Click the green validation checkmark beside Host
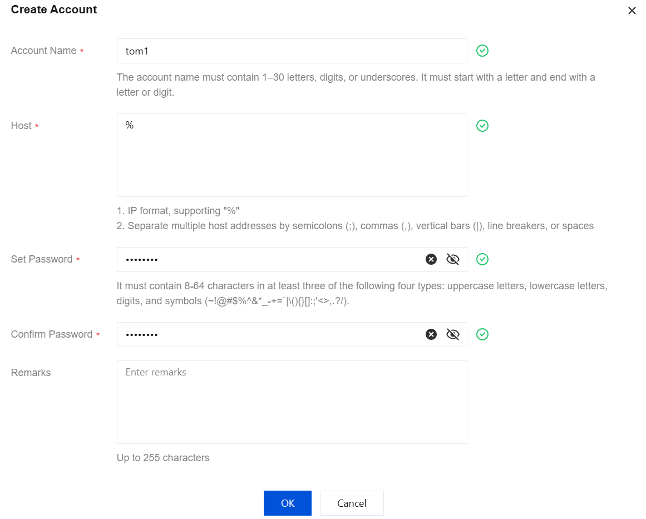 coord(482,126)
